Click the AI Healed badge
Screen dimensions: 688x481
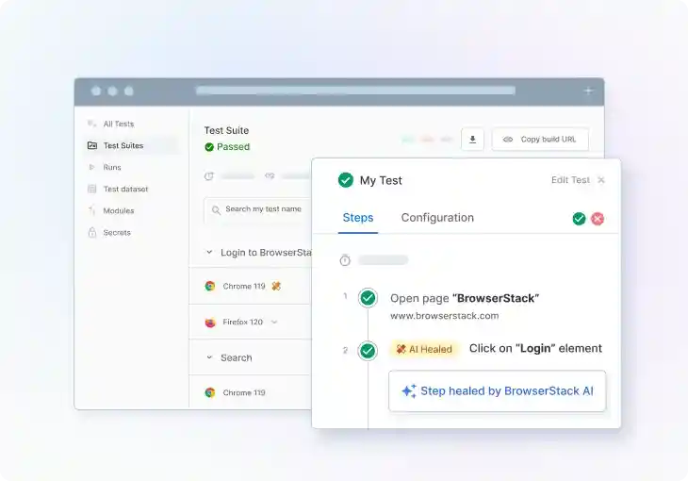tap(424, 349)
